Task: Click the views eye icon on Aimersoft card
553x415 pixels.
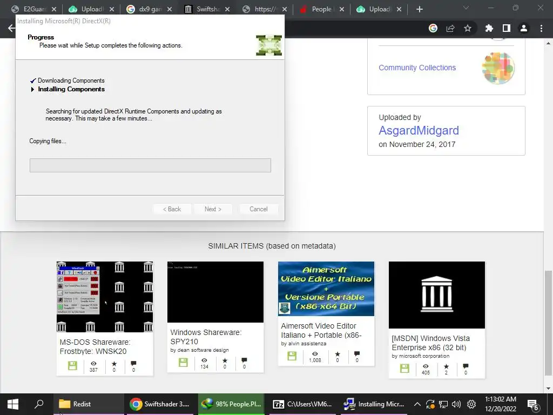Action: click(315, 353)
